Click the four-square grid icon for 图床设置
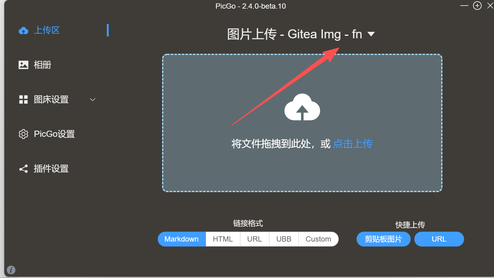 23,99
